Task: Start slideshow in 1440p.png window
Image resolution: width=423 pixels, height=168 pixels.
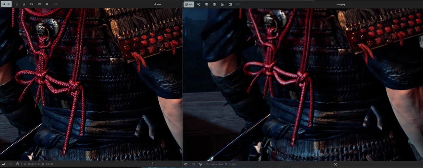Action: tap(230, 4)
